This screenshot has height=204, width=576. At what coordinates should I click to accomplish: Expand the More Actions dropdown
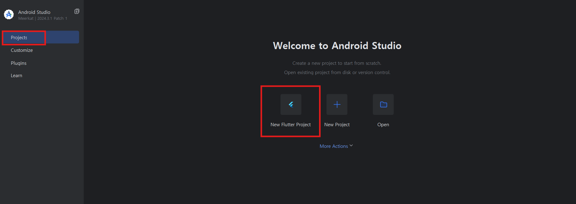336,146
